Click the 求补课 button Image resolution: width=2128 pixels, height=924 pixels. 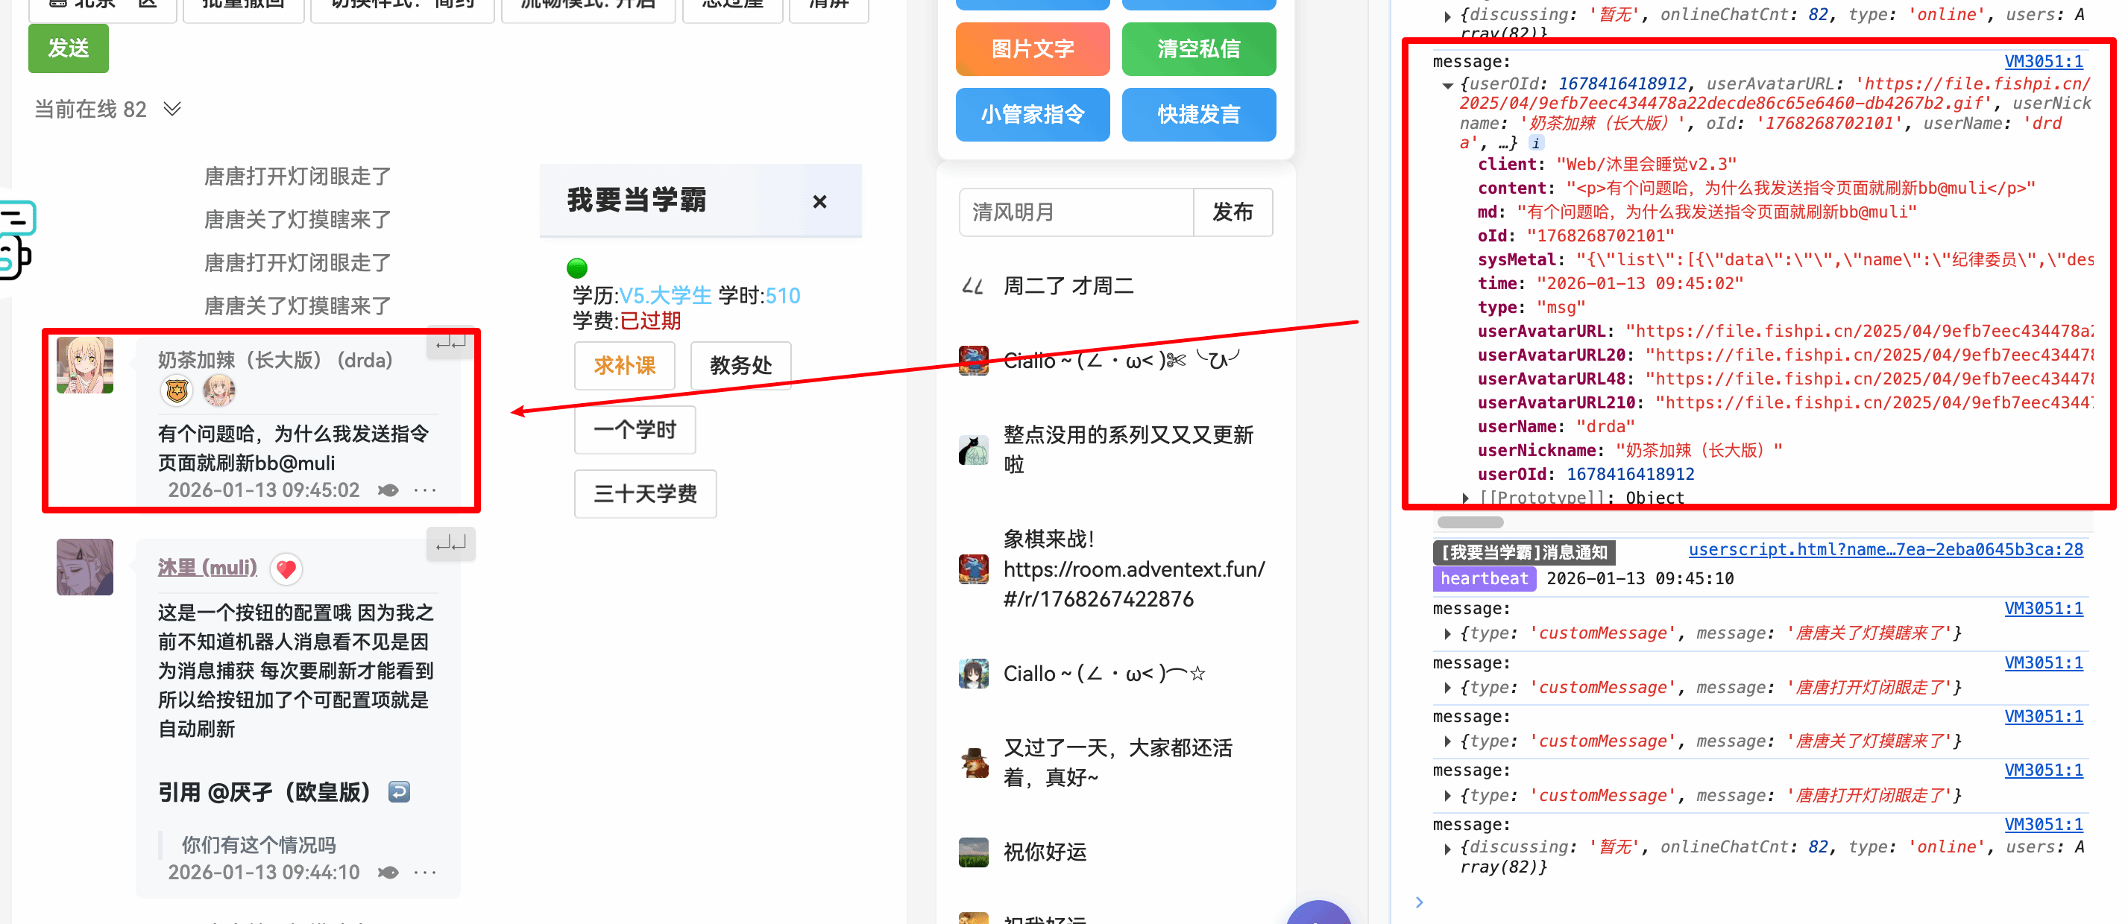tap(625, 365)
